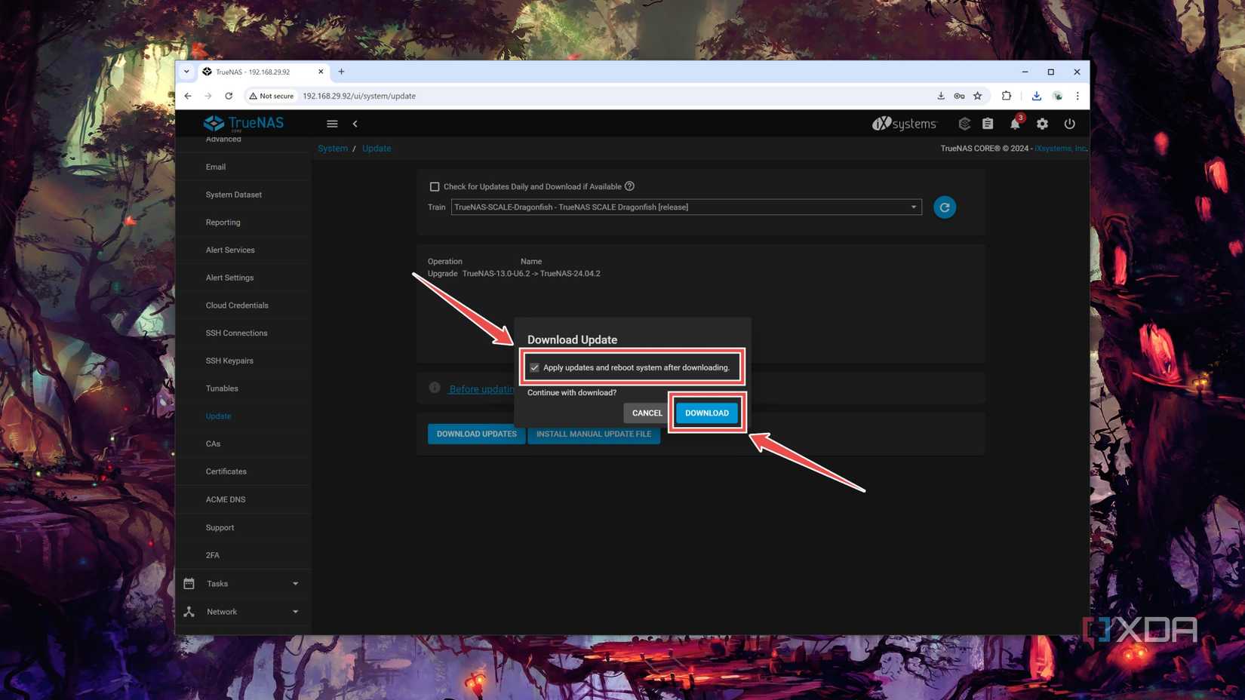Open the help tooltip for daily updates
Screen dimensions: 1245x700
pyautogui.click(x=629, y=186)
